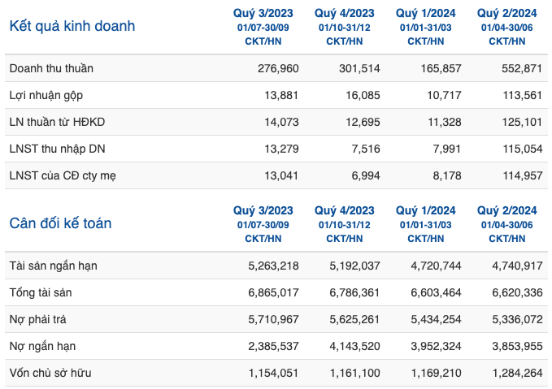Open the Cân đối kế toán section heading
This screenshot has height=389, width=552.
pos(60,223)
